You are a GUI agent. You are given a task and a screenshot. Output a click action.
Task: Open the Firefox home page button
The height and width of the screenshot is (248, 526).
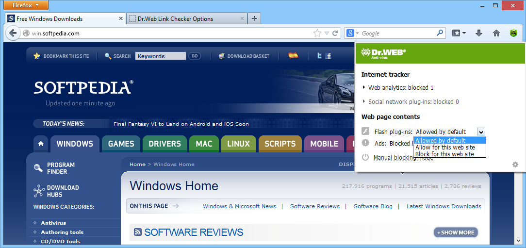coord(496,33)
